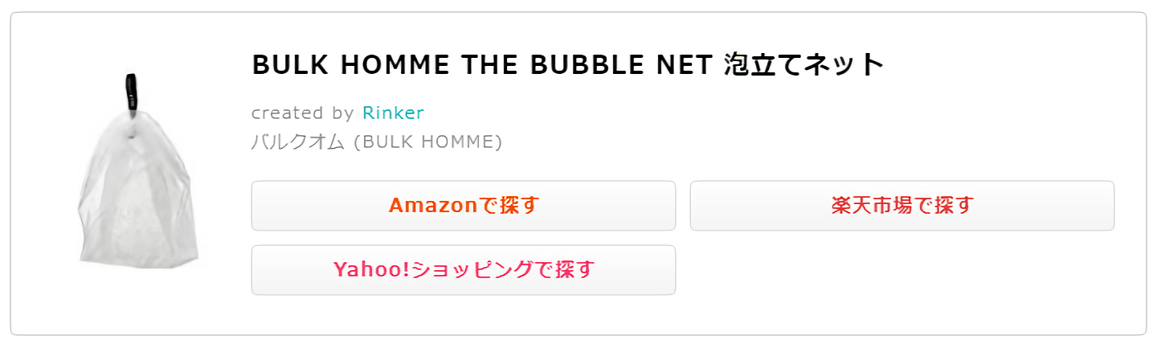Click the 泡立てネット text in the title
The width and height of the screenshot is (1157, 344).
[803, 65]
